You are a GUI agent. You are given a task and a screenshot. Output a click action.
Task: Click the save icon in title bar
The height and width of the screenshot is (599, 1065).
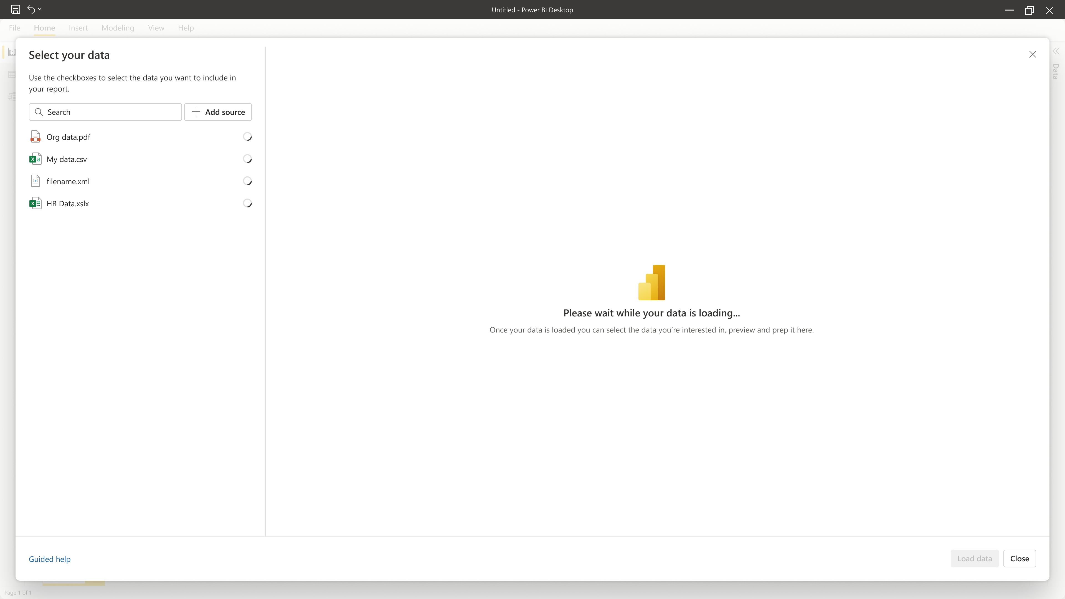pos(15,9)
